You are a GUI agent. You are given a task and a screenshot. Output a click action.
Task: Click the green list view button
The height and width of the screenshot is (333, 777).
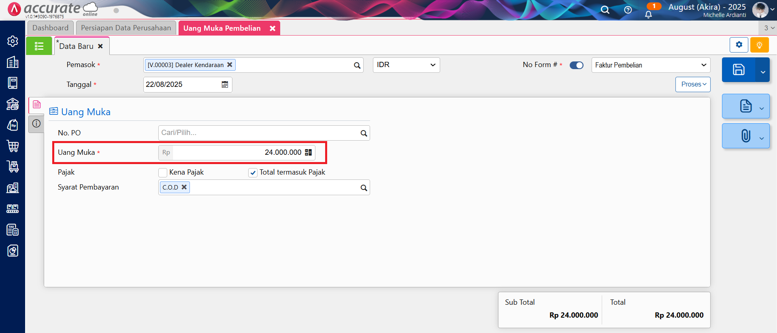pyautogui.click(x=39, y=46)
